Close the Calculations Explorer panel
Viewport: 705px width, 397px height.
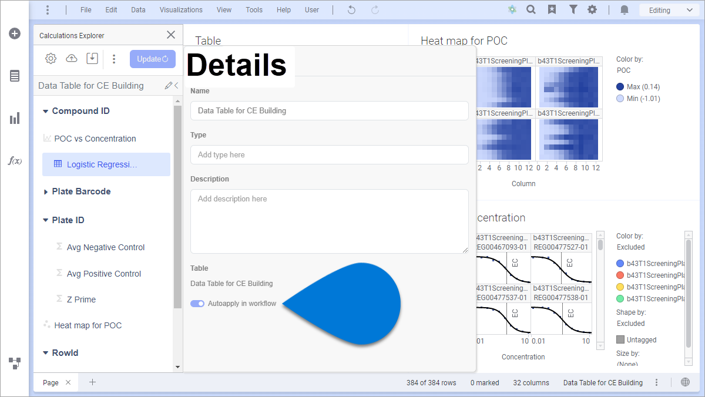[x=171, y=35]
